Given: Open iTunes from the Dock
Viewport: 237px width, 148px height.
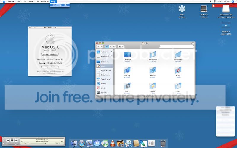Looking at the screenshot, I should tap(105, 143).
